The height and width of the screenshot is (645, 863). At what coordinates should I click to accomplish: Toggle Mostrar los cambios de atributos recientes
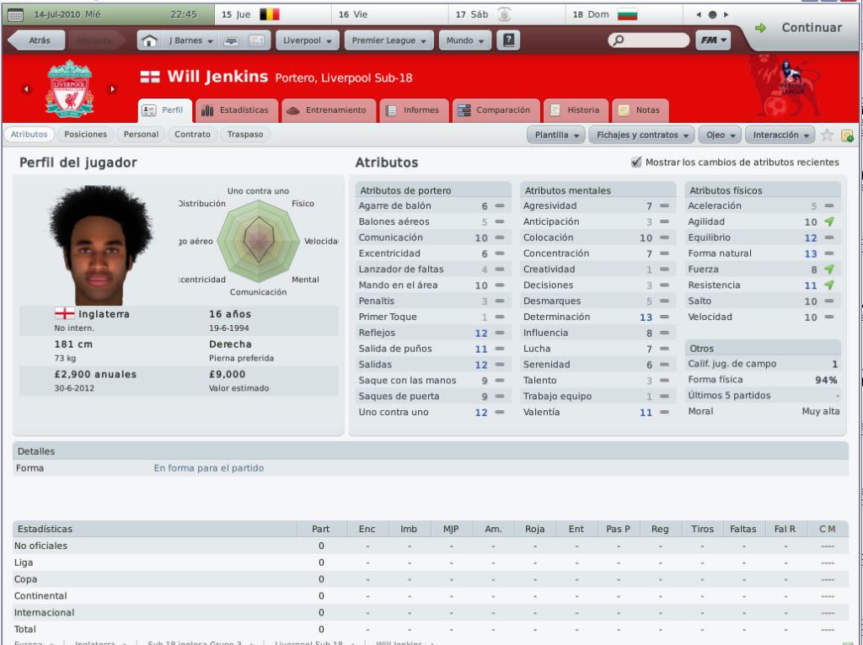[x=636, y=163]
